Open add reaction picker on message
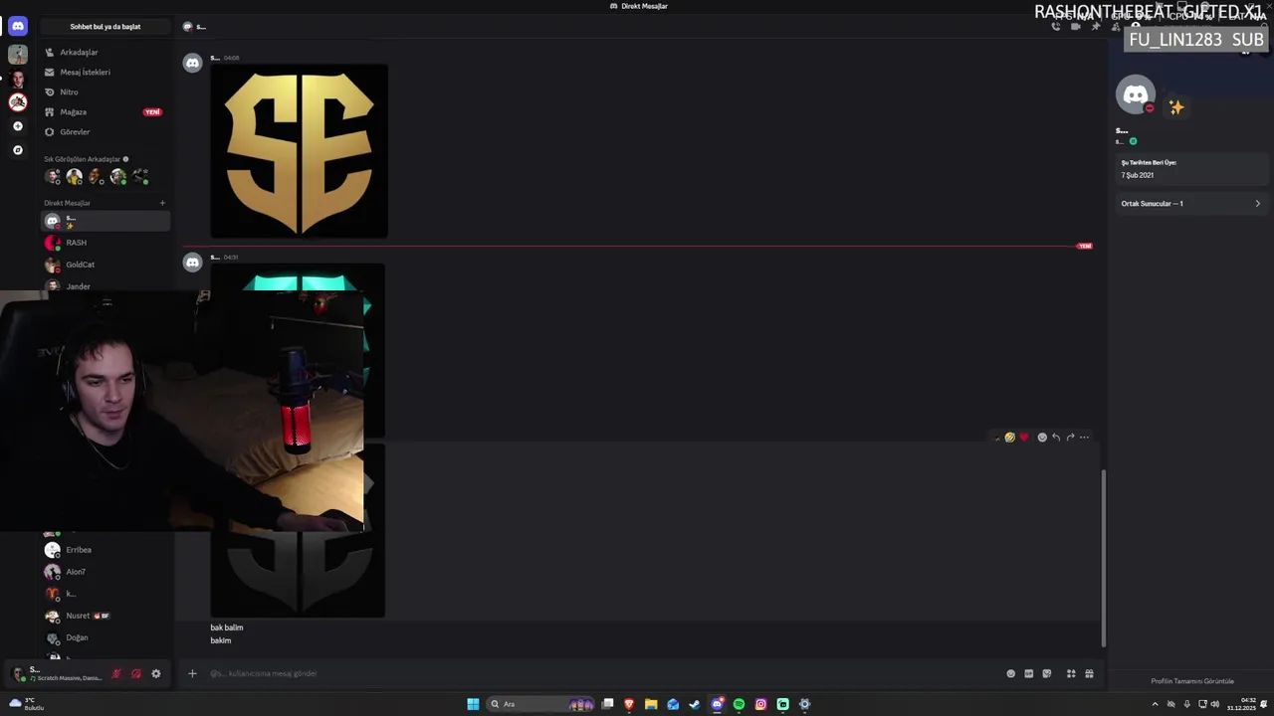The image size is (1274, 716). 1042,438
